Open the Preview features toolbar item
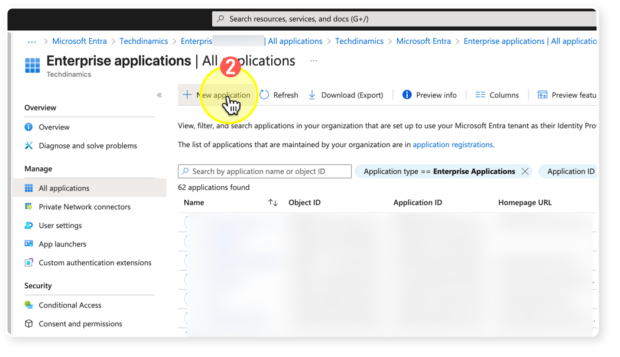The width and height of the screenshot is (620, 357). tap(567, 95)
